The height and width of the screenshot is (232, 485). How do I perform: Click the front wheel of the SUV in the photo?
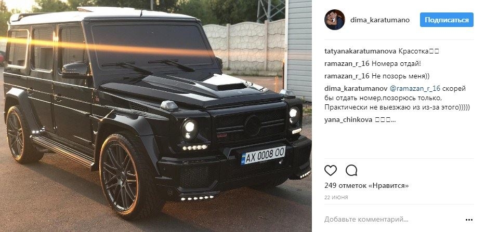click(124, 178)
